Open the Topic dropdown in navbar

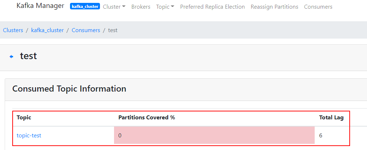pyautogui.click(x=165, y=7)
